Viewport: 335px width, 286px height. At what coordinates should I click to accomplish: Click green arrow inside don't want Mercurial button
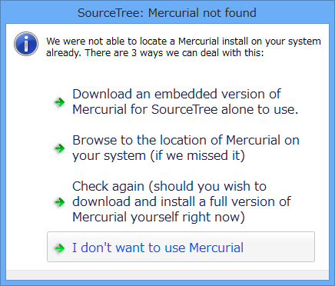[60, 248]
